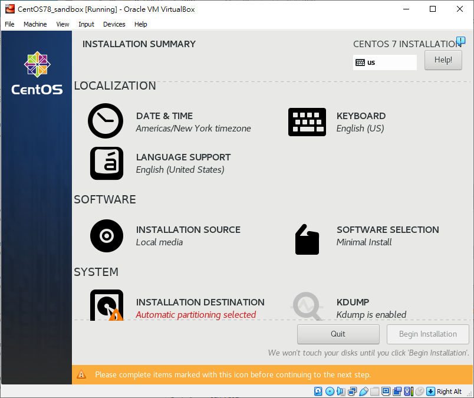Open the Devices menu
The width and height of the screenshot is (474, 398).
click(114, 24)
